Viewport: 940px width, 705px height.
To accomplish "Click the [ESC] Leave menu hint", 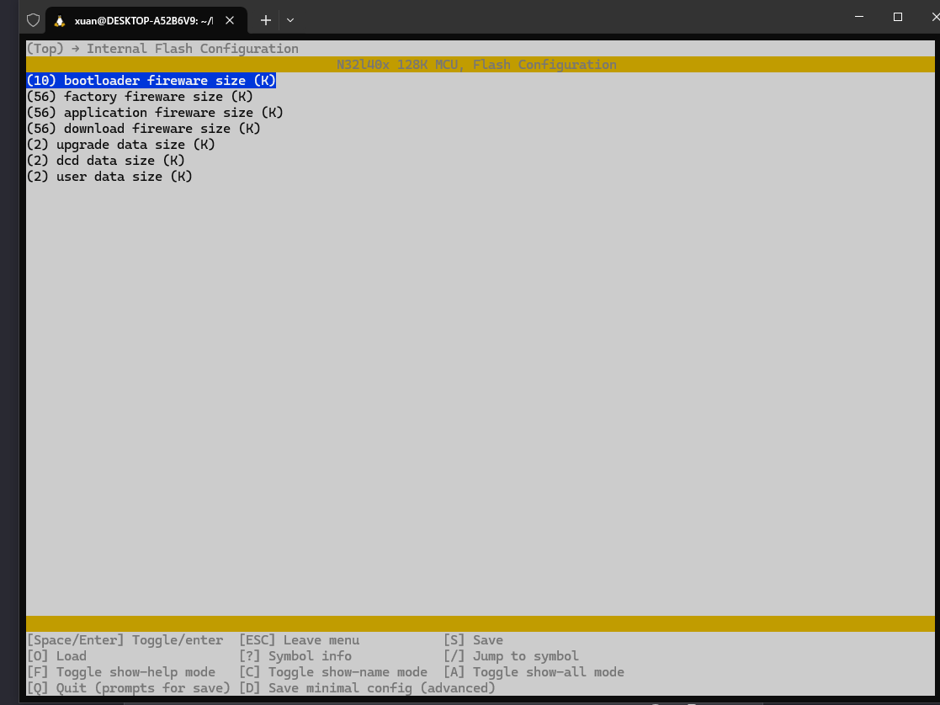I will click(299, 640).
